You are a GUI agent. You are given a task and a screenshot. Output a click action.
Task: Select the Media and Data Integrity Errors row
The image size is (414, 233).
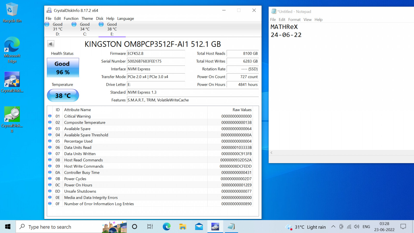pos(150,198)
